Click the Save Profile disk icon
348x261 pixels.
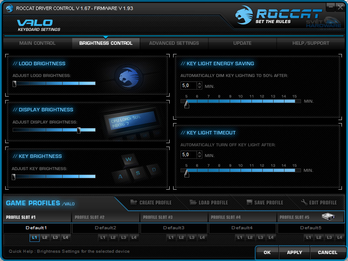(x=249, y=202)
